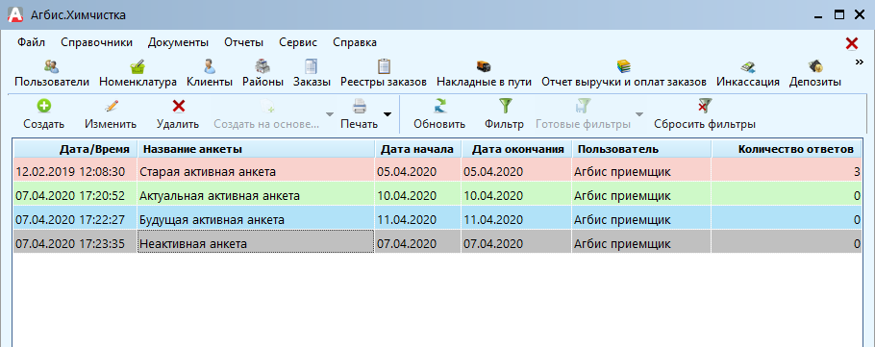Click answer count 3 in red row

(857, 172)
